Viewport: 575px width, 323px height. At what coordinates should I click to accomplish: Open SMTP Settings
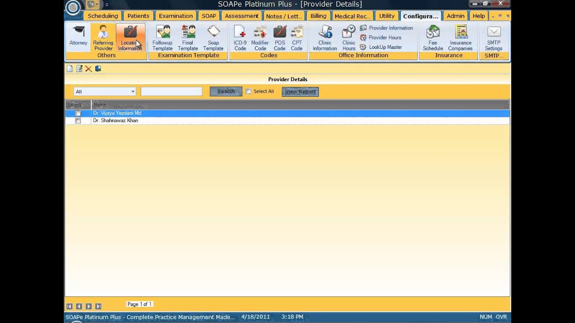[494, 38]
